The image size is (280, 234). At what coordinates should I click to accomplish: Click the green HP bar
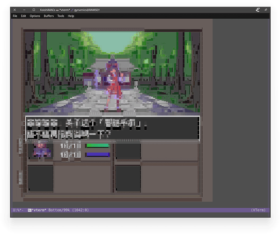tap(98, 146)
